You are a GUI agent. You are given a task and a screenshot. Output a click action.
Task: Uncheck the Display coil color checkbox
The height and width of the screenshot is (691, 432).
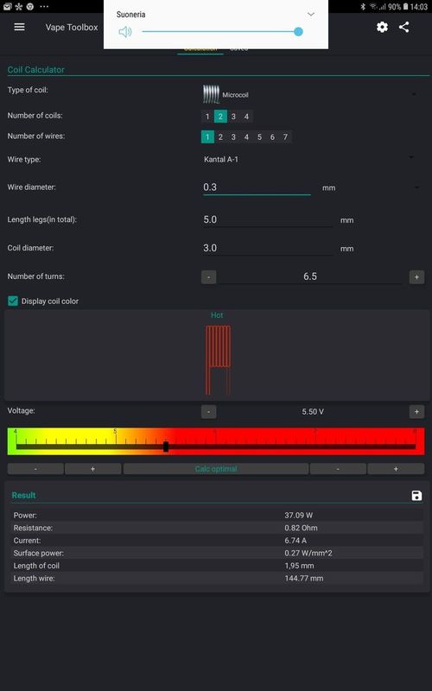[x=13, y=301]
